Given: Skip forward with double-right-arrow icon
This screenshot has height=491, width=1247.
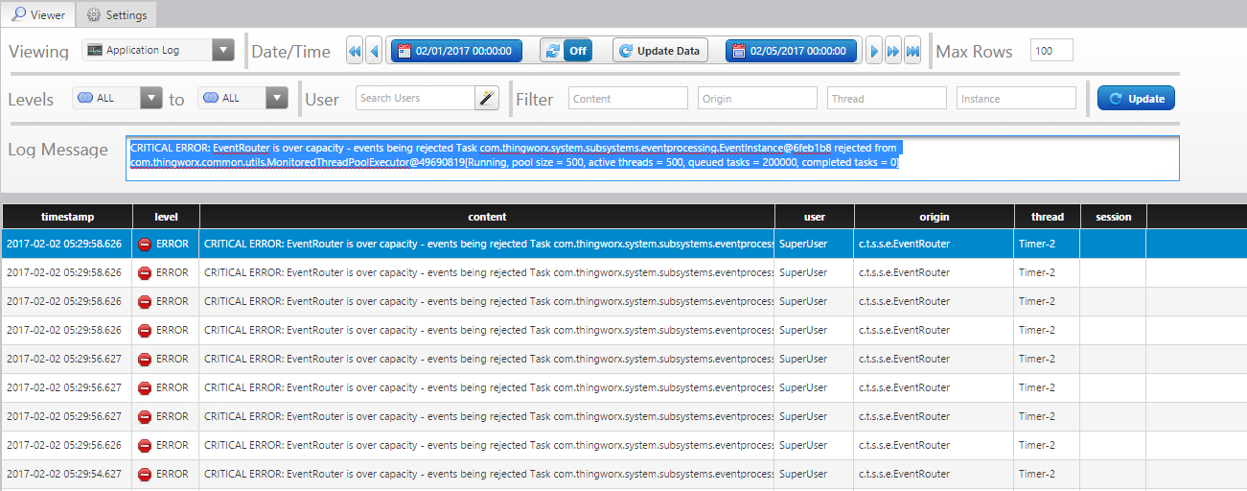Looking at the screenshot, I should pyautogui.click(x=892, y=51).
